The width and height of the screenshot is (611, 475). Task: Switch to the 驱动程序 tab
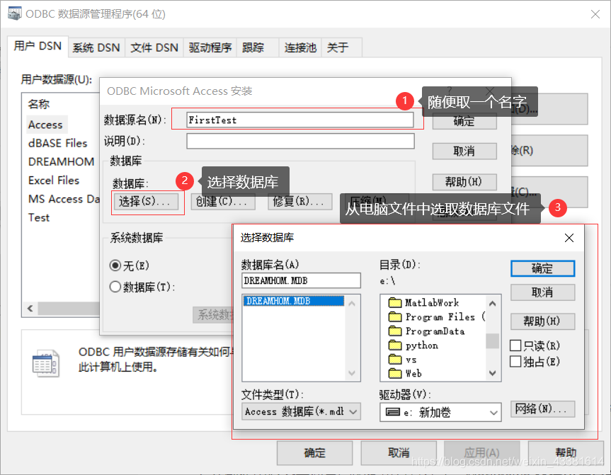point(210,48)
